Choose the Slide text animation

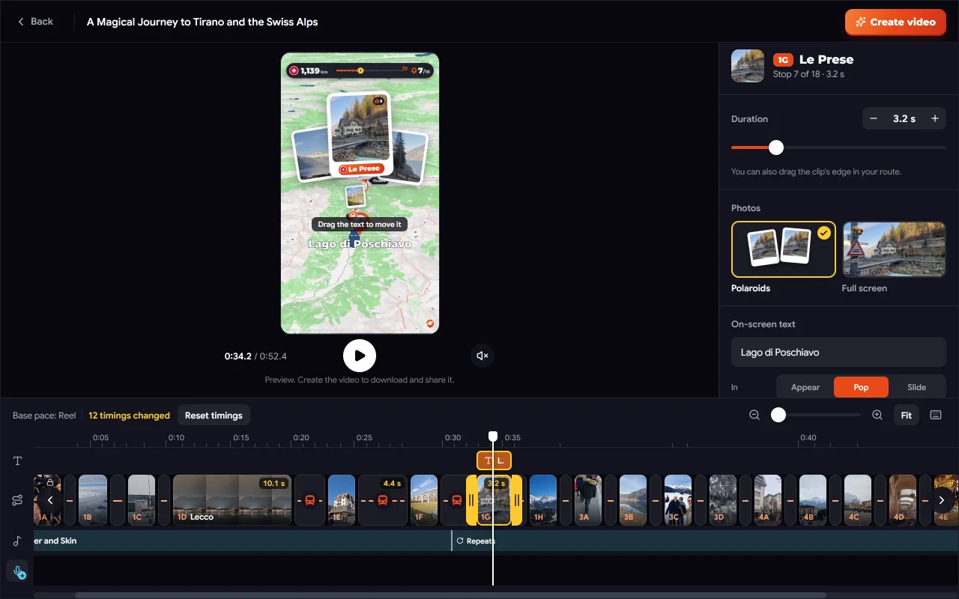(x=917, y=387)
